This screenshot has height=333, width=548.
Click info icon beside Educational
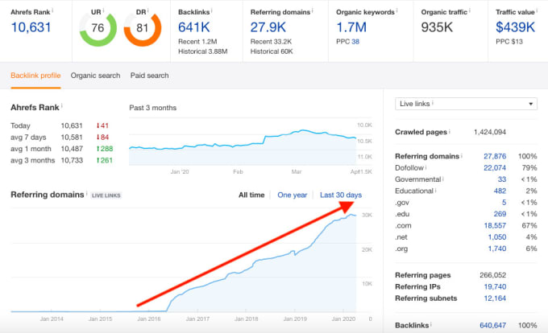pyautogui.click(x=436, y=190)
